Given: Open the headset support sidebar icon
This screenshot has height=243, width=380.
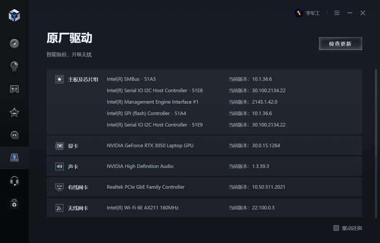Looking at the screenshot, I should coord(14,181).
